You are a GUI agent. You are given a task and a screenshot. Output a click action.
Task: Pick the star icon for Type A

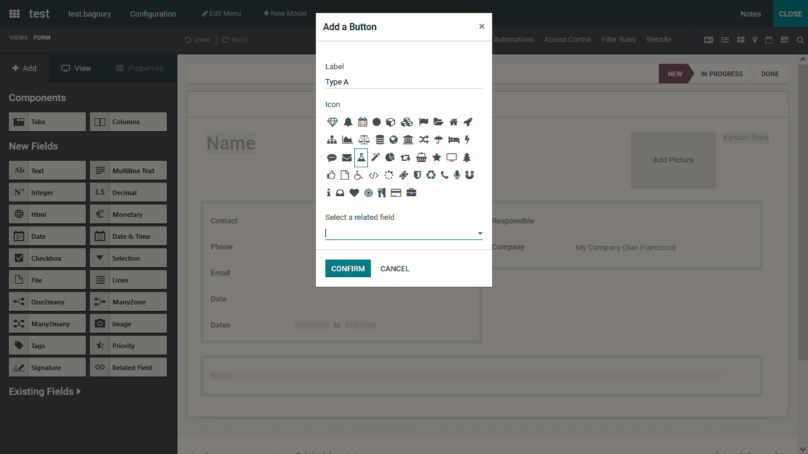point(437,157)
